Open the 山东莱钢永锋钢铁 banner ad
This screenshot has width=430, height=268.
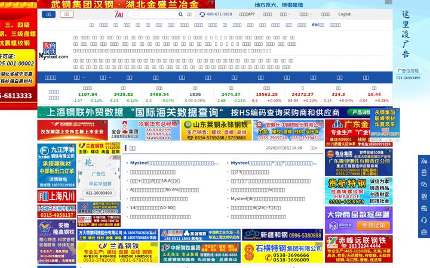tap(216, 130)
